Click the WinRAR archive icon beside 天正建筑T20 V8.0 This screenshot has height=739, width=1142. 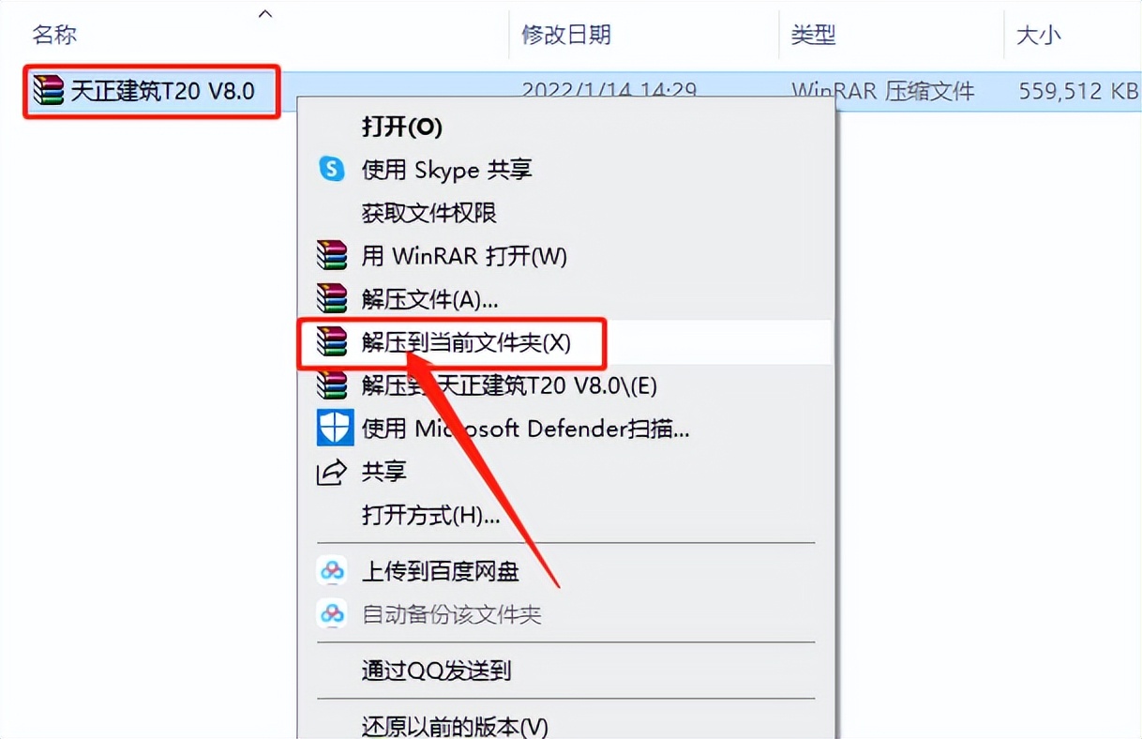[50, 90]
